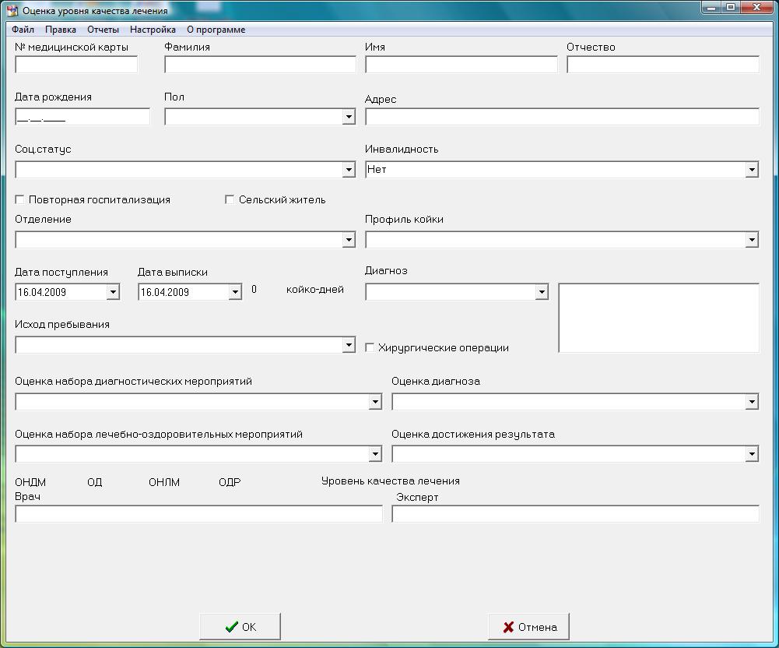Click the Уровень качества лечения label
Image resolution: width=779 pixels, height=648 pixels.
(391, 481)
